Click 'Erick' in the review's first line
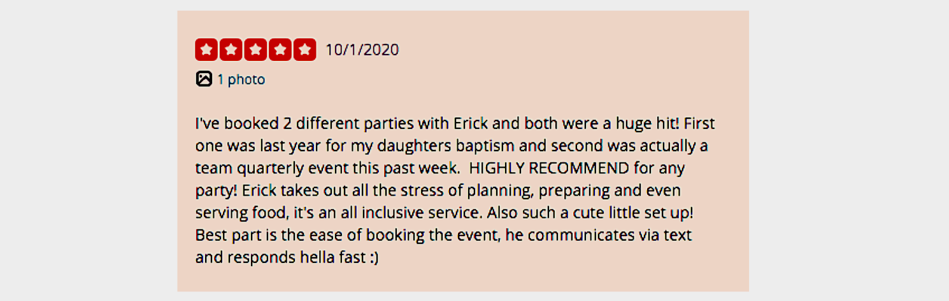This screenshot has height=301, width=949. [x=471, y=123]
